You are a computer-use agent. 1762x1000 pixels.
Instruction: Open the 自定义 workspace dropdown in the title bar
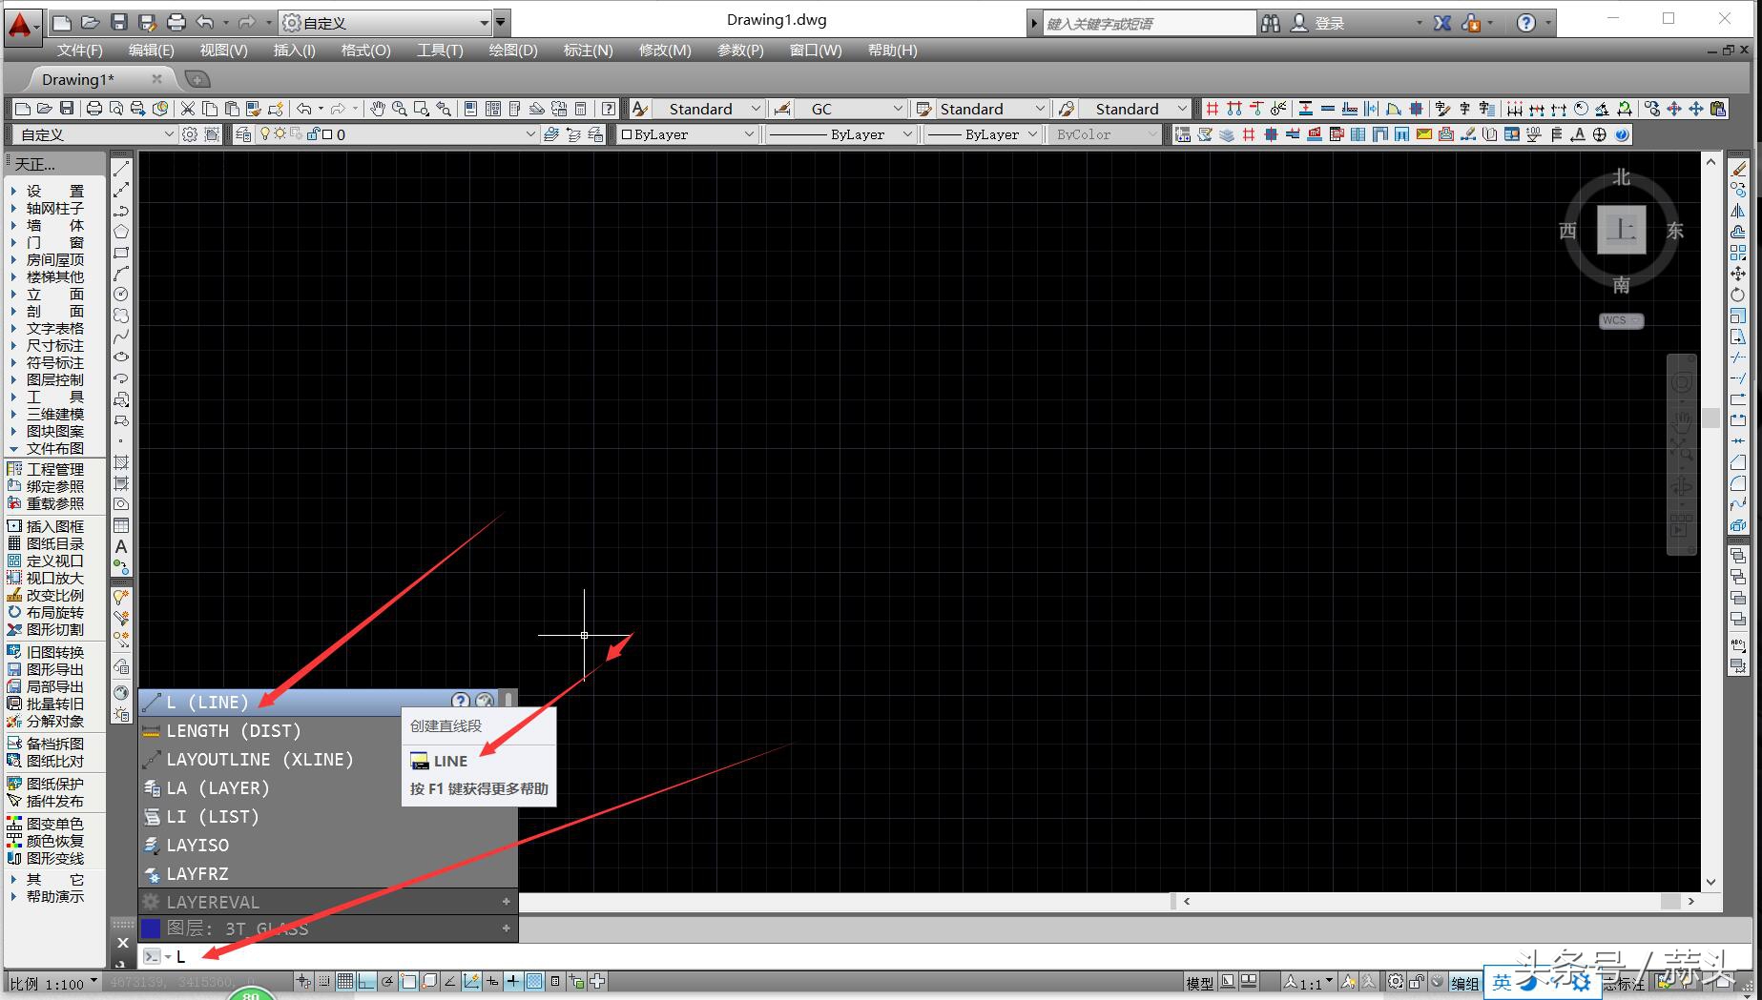[386, 23]
